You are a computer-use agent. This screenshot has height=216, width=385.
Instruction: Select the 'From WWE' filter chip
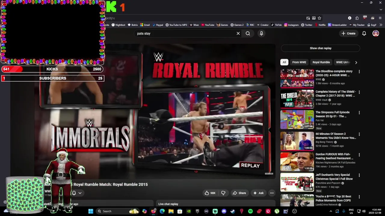pos(299,62)
